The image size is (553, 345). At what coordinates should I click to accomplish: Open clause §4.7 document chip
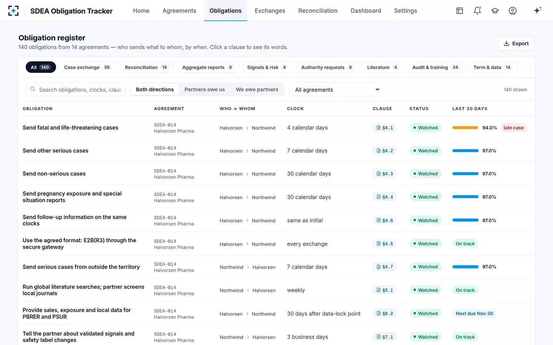[x=385, y=267]
